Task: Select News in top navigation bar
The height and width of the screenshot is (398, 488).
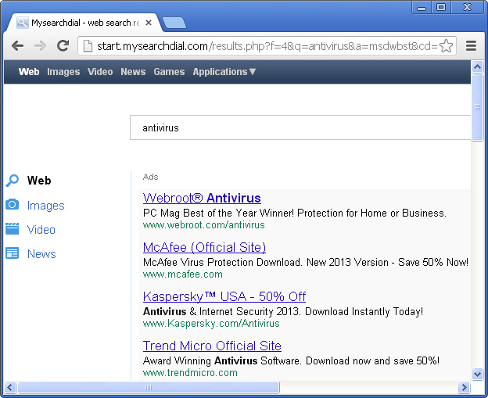Action: 133,72
